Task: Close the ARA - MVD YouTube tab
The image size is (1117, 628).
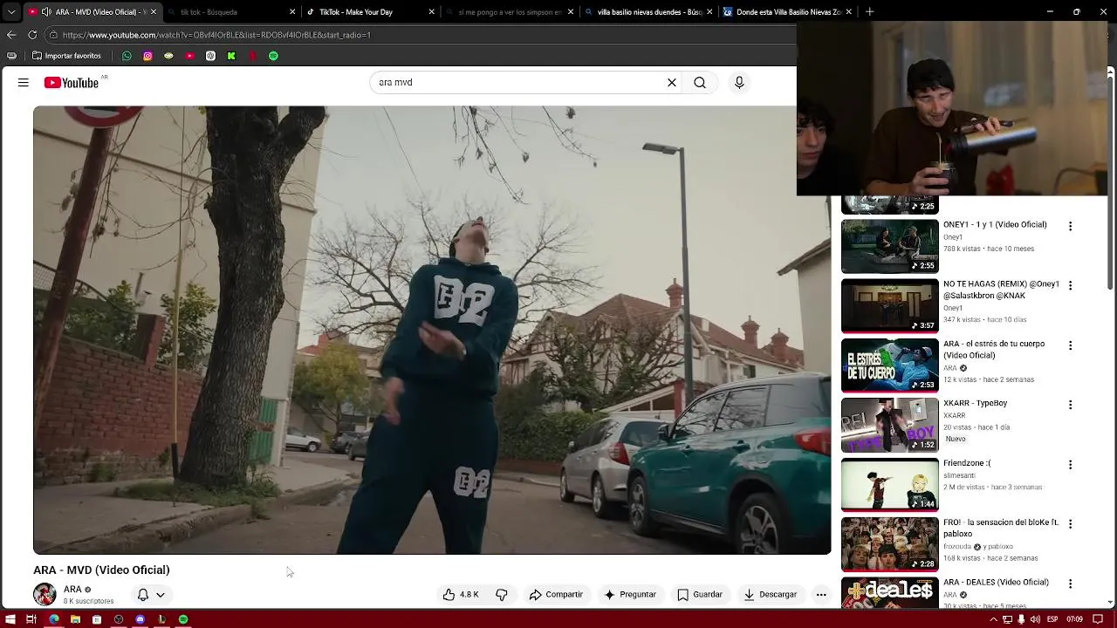Action: pyautogui.click(x=153, y=12)
